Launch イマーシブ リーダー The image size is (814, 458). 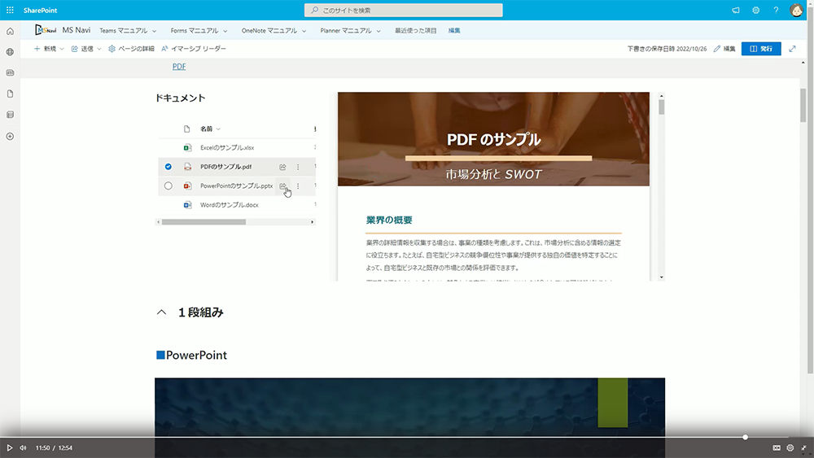click(x=194, y=49)
